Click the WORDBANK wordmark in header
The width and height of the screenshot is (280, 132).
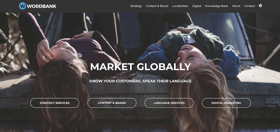pos(42,6)
